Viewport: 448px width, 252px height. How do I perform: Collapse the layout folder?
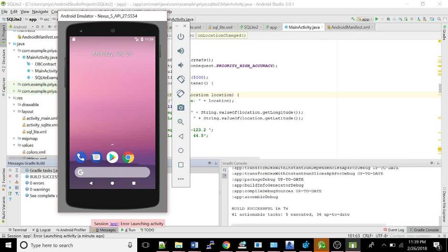click(x=14, y=111)
